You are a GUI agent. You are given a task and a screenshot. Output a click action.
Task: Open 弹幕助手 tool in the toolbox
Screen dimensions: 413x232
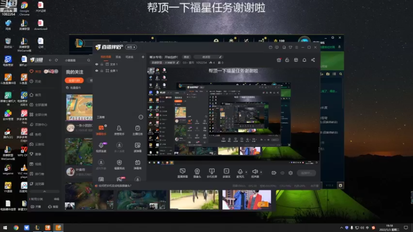101,130
